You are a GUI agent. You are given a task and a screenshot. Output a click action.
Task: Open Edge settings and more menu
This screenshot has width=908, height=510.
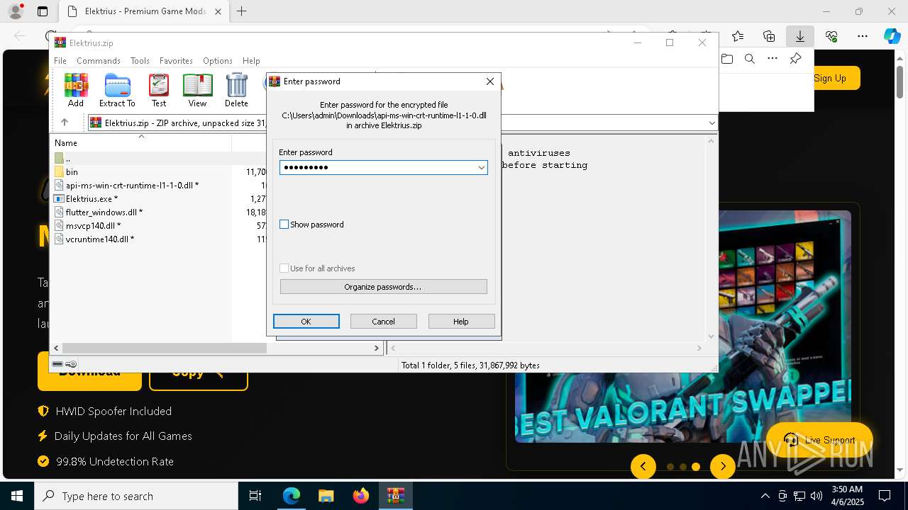863,36
